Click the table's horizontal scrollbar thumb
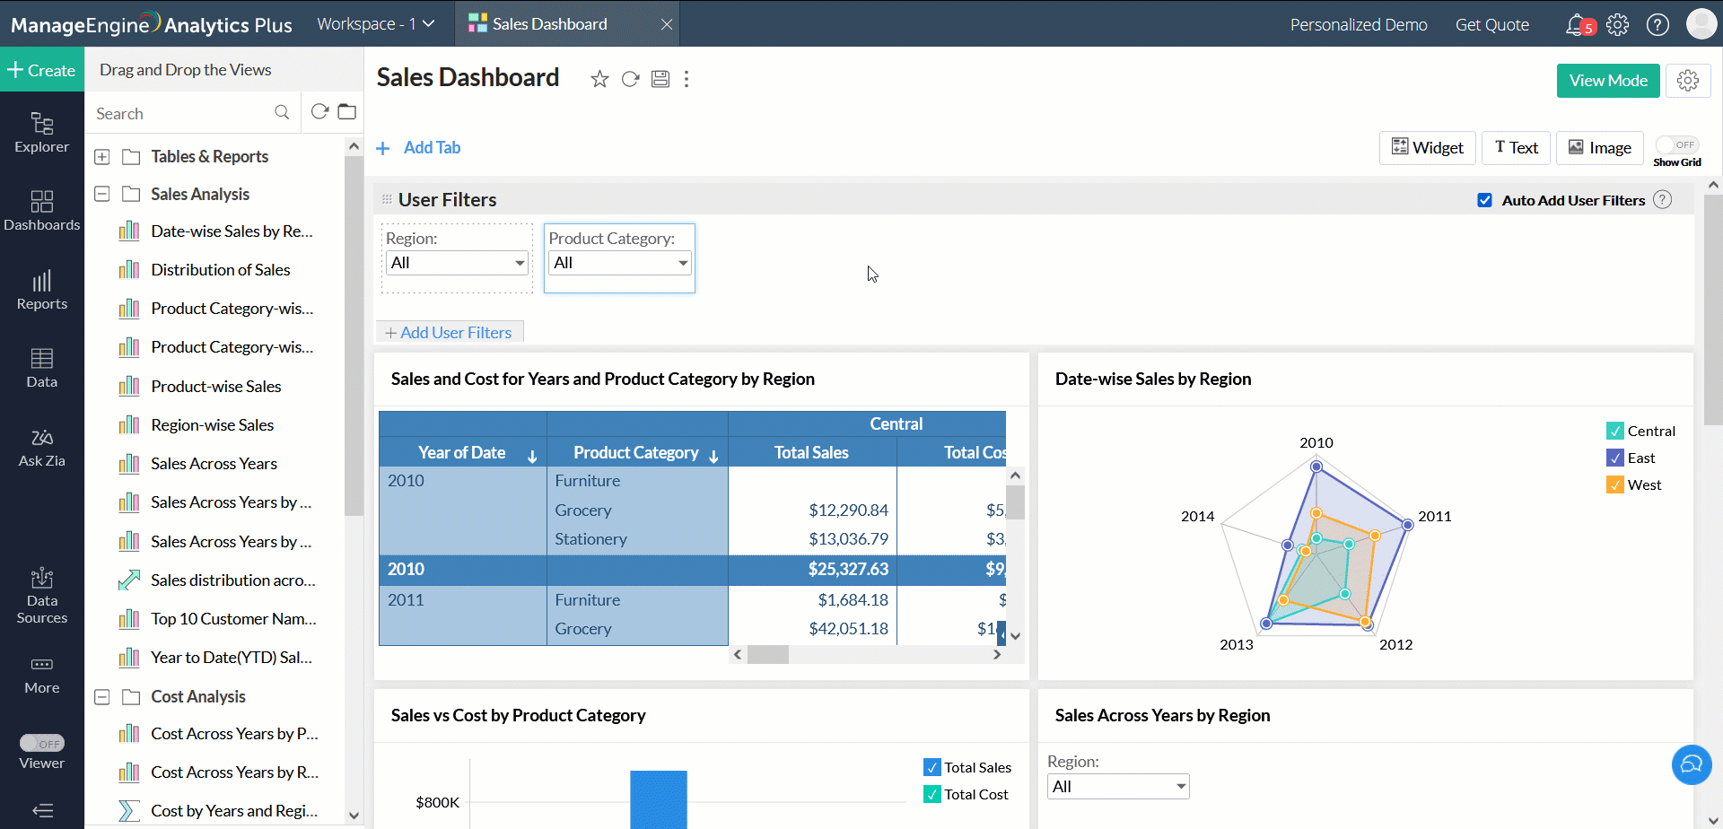Viewport: 1723px width, 829px height. tap(767, 655)
